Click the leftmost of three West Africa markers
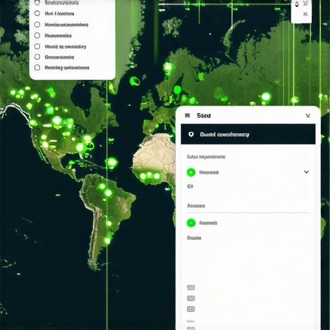The height and width of the screenshot is (330, 330). [x=143, y=177]
